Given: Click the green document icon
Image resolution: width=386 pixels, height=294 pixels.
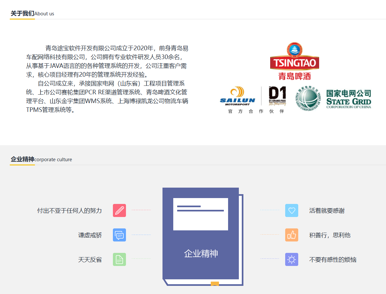Looking at the screenshot, I should coord(119,259).
